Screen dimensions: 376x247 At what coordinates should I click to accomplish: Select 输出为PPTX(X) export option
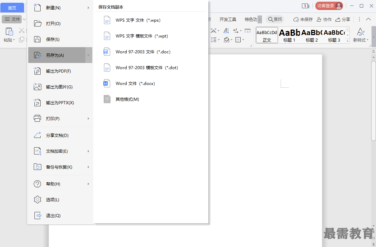pos(60,103)
